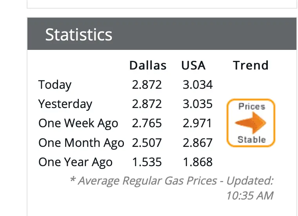Select USA price 2.971 from one week ago
This screenshot has height=216, width=298.
198,123
